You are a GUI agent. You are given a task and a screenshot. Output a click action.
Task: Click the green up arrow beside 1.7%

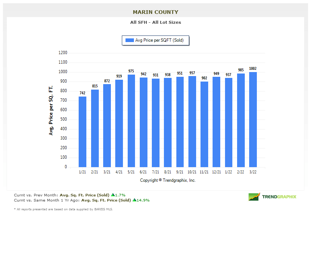coord(113,195)
